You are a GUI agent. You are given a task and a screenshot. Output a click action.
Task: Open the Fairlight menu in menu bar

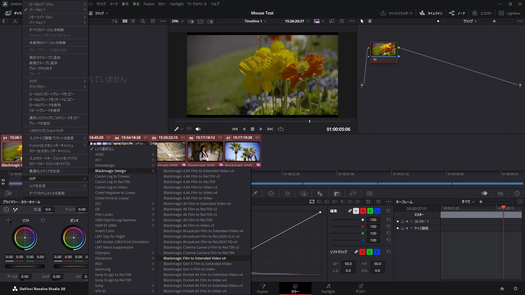click(176, 4)
